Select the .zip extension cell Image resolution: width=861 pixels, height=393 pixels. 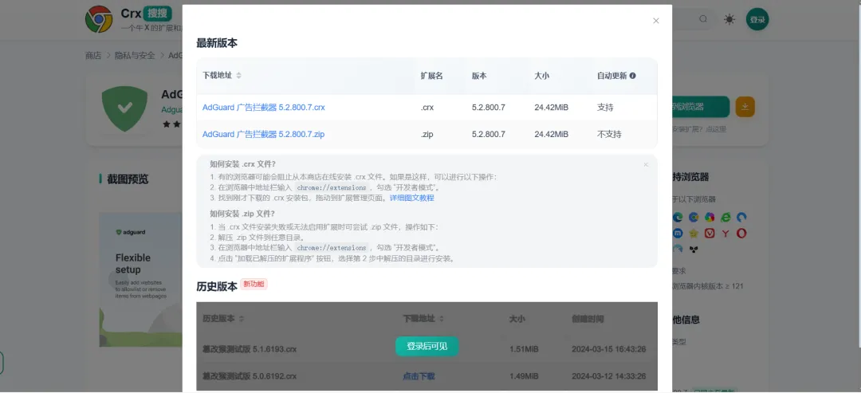tap(427, 134)
